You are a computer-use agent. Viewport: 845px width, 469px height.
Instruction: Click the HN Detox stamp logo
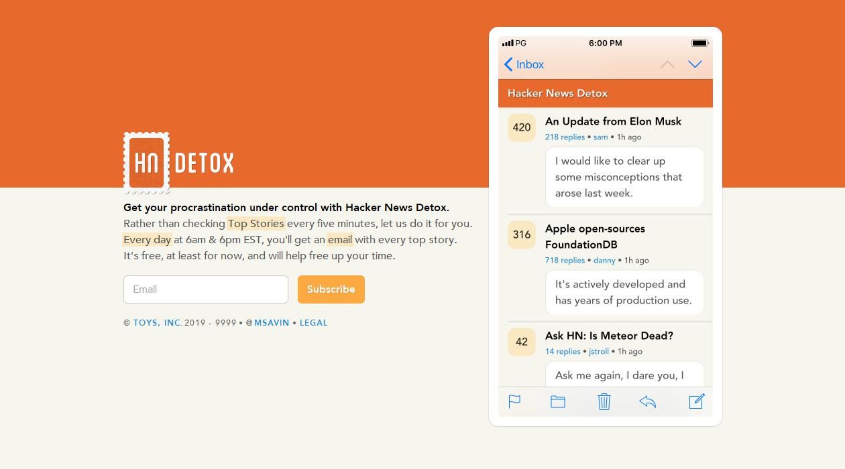[x=146, y=162]
